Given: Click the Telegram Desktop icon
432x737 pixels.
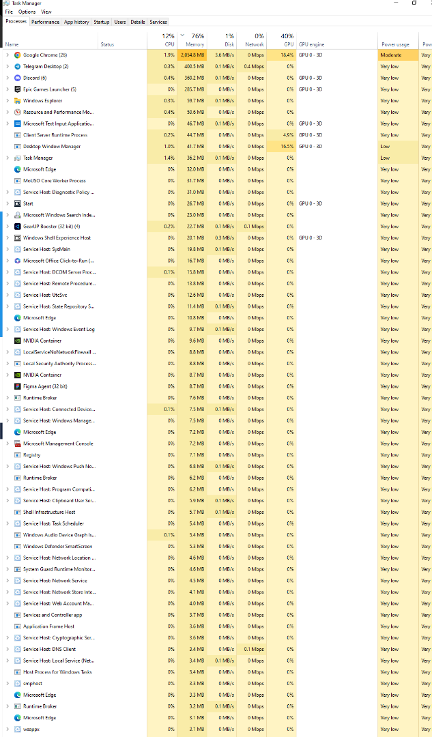Looking at the screenshot, I should click(x=17, y=66).
